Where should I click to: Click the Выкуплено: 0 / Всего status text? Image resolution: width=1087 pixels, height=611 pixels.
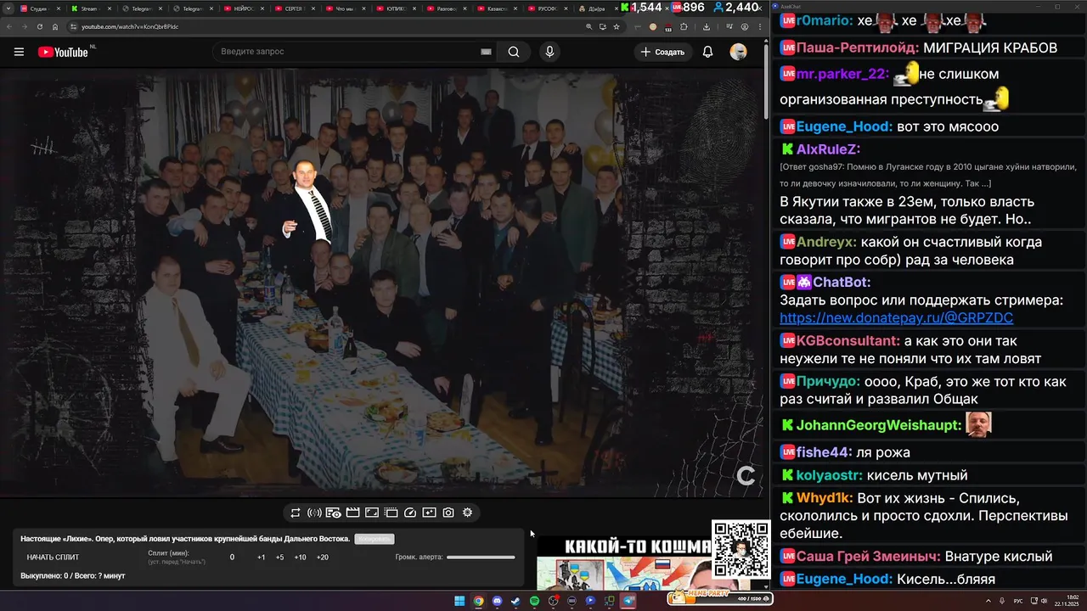point(73,576)
